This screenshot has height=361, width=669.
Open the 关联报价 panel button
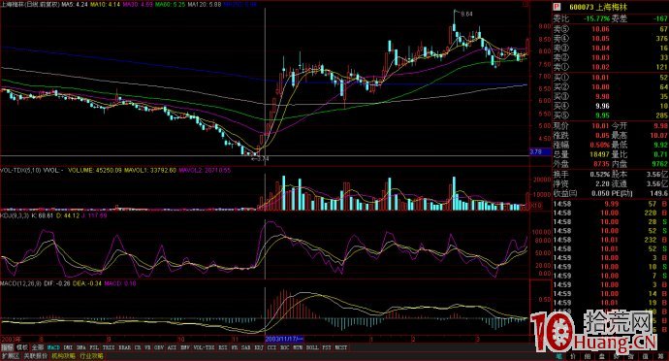(36, 356)
